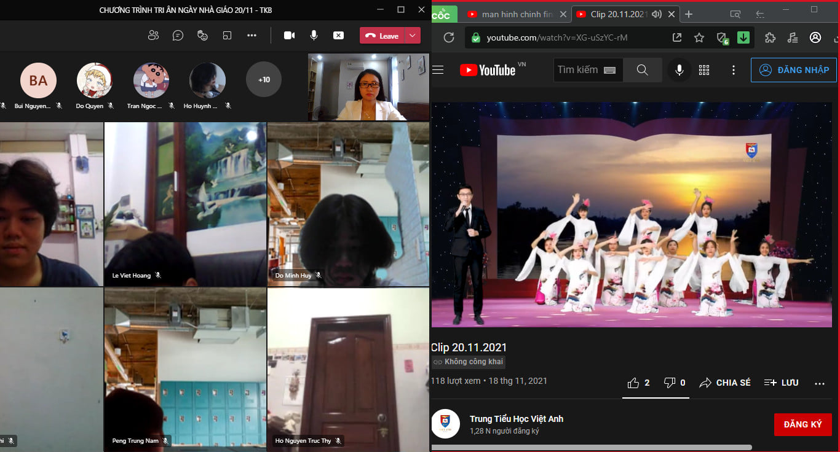Screen dimensions: 840x452
Task: Subscribe with the ĐĂNG KÝ button
Action: pyautogui.click(x=803, y=424)
